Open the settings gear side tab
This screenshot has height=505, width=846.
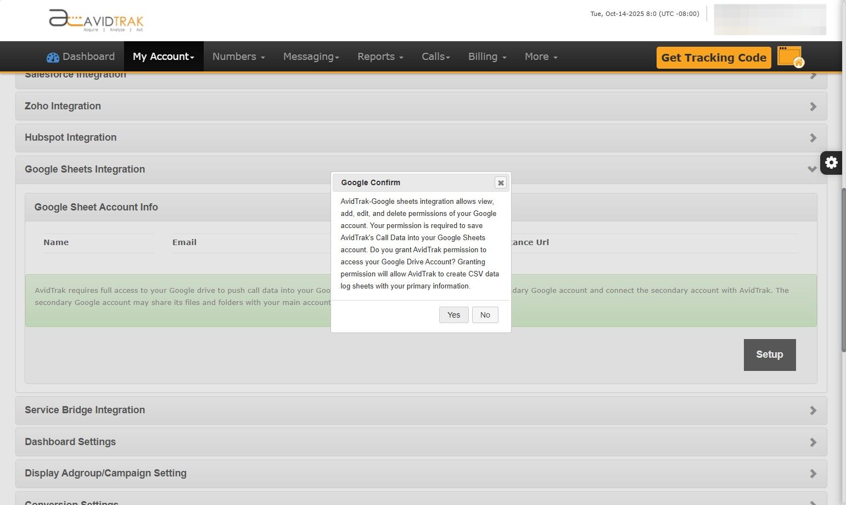click(831, 163)
